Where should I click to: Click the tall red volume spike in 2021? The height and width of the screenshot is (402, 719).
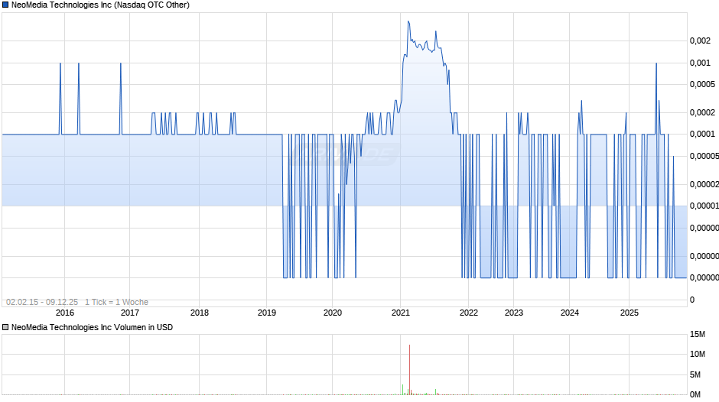(x=409, y=369)
